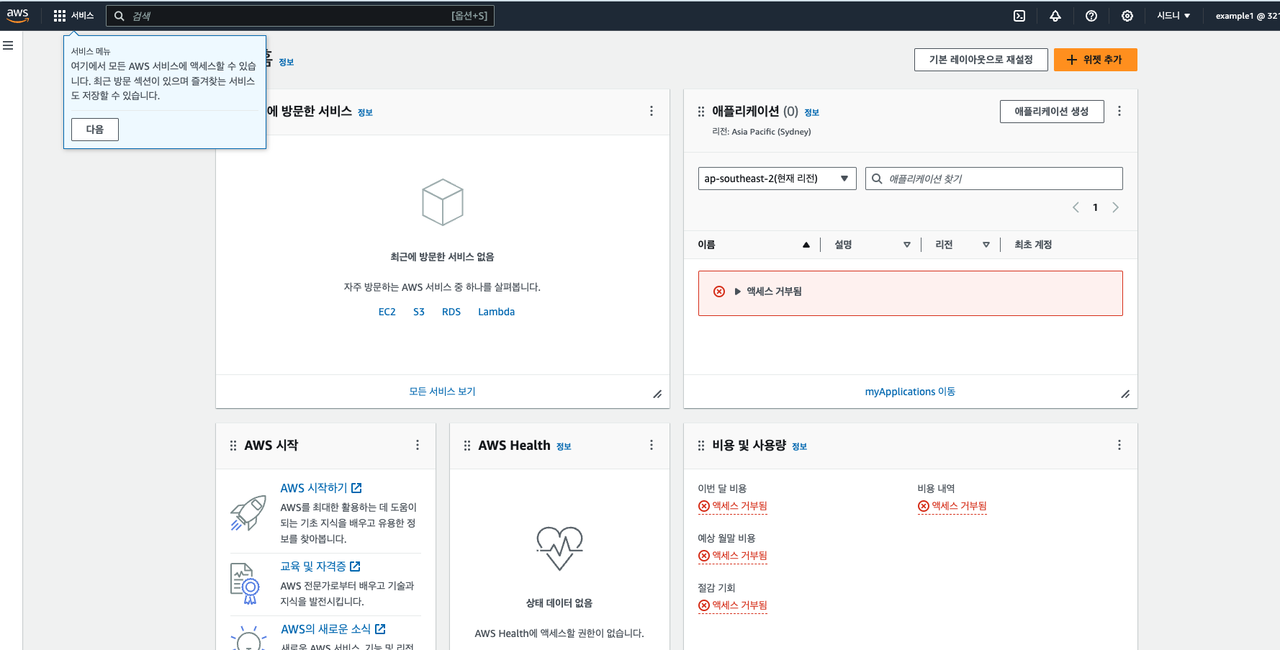Click the access denied error icon in table
Screen dimensions: 1280x650
pyautogui.click(x=719, y=292)
